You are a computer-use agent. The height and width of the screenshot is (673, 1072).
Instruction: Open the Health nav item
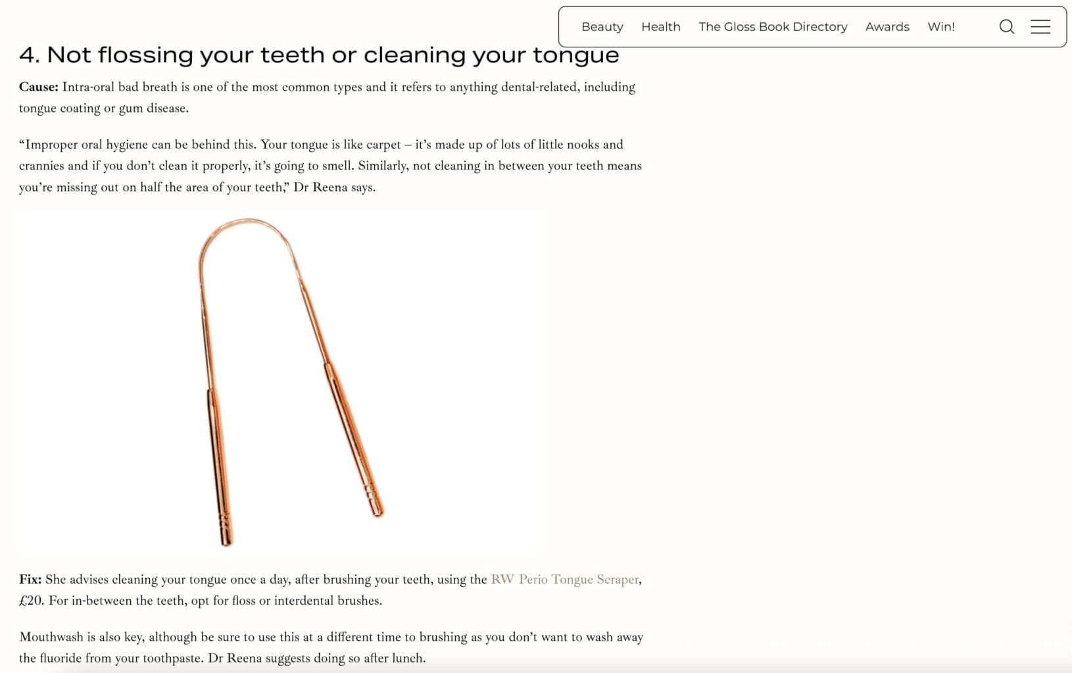(660, 27)
